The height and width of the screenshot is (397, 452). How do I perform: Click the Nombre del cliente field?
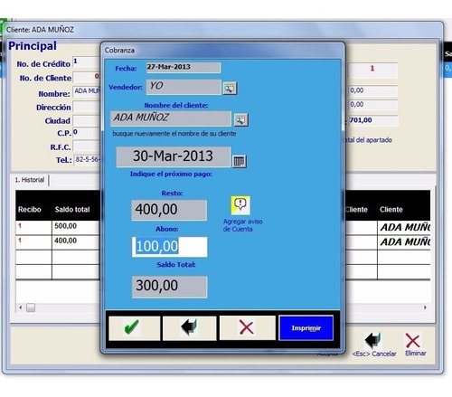(x=171, y=118)
